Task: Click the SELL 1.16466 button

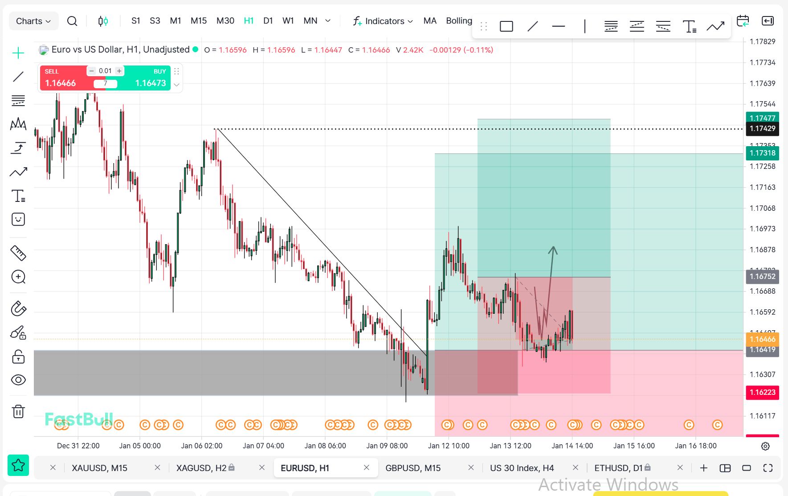Action: pyautogui.click(x=62, y=78)
